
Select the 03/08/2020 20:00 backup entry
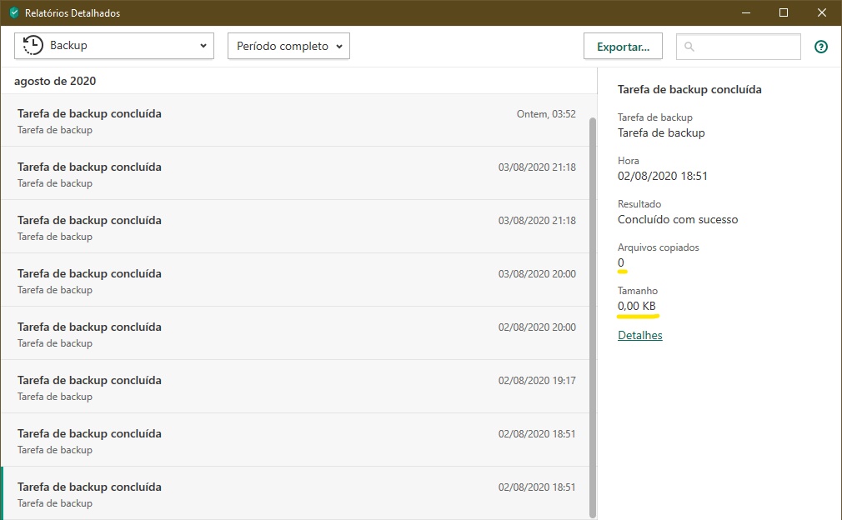point(296,281)
